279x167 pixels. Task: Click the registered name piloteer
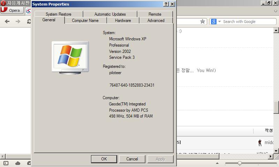click(x=115, y=73)
